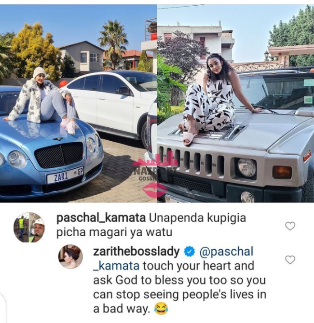Select the reply text about blessing
Screen dimensions: 314x323
pyautogui.click(x=179, y=287)
